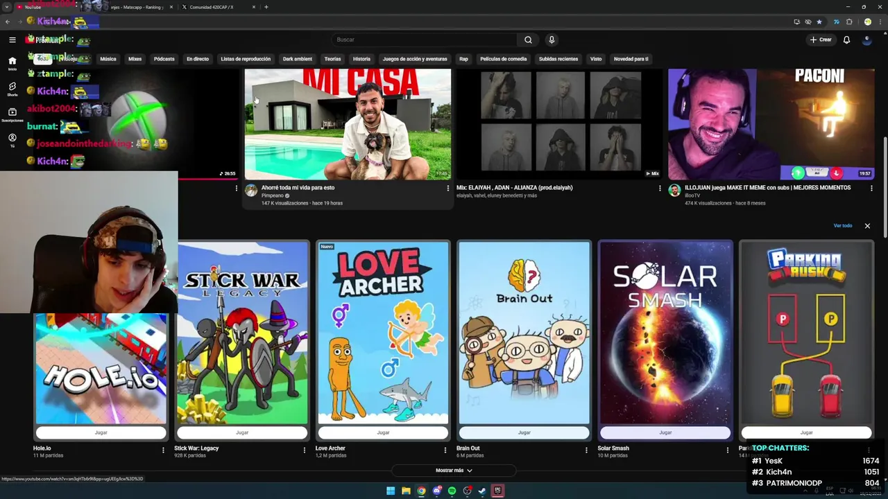The height and width of the screenshot is (499, 888).
Task: Open the Tú section in sidebar
Action: pyautogui.click(x=12, y=141)
